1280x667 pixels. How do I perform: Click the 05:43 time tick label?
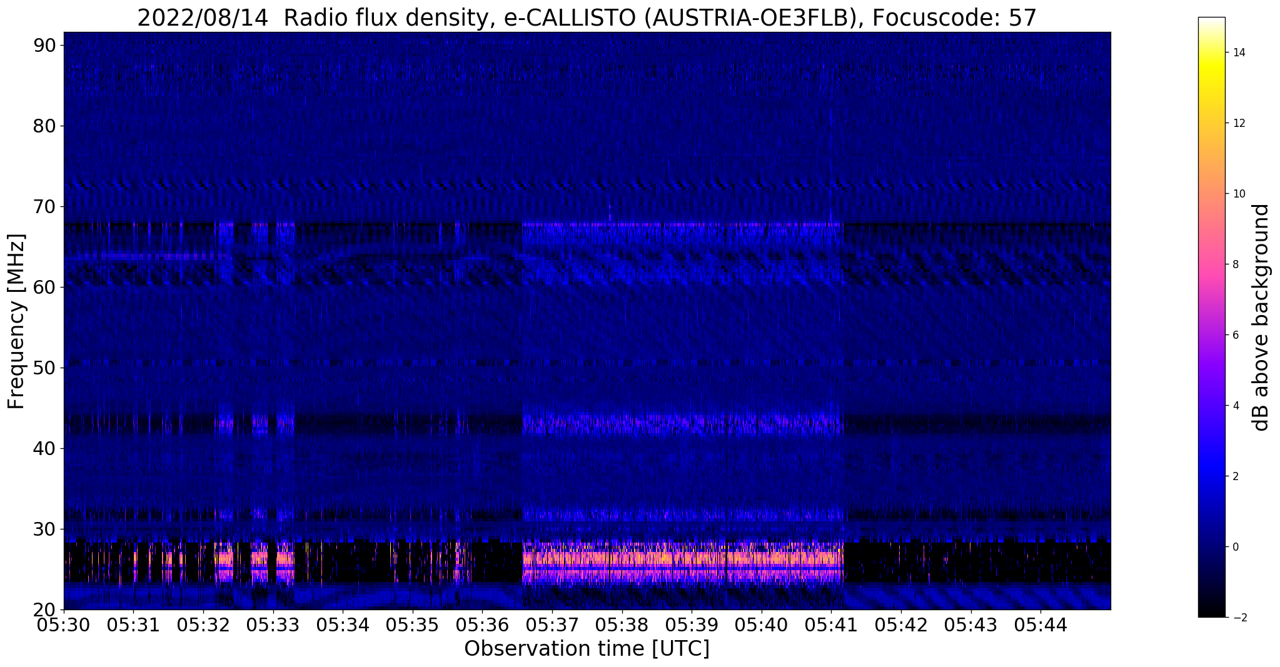(x=970, y=624)
